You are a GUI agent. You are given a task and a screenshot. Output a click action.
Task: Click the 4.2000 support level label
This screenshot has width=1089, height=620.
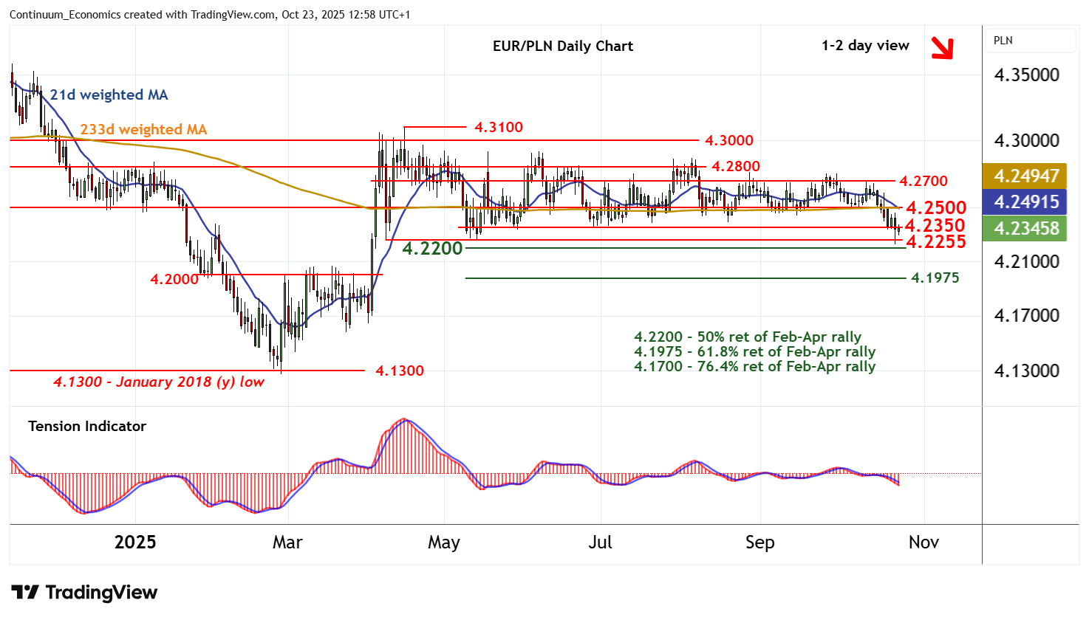(174, 279)
